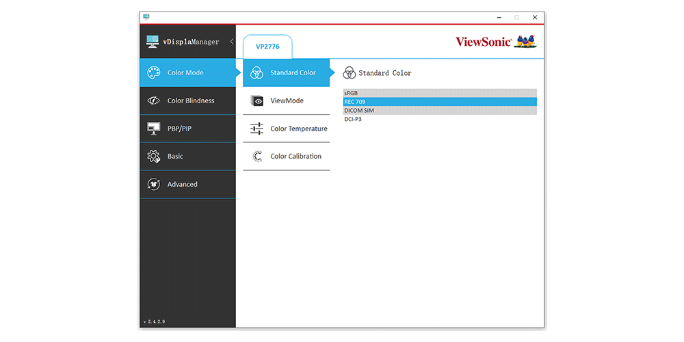Click the Basic gear icon
This screenshot has height=342, width=684.
tap(153, 156)
